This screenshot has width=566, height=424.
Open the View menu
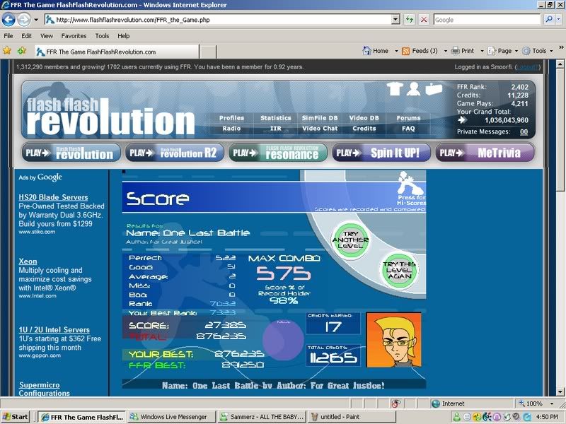coord(47,36)
